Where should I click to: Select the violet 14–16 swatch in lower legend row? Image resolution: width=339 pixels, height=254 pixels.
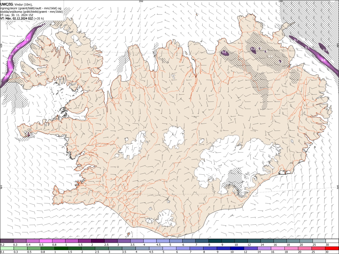[264, 248]
